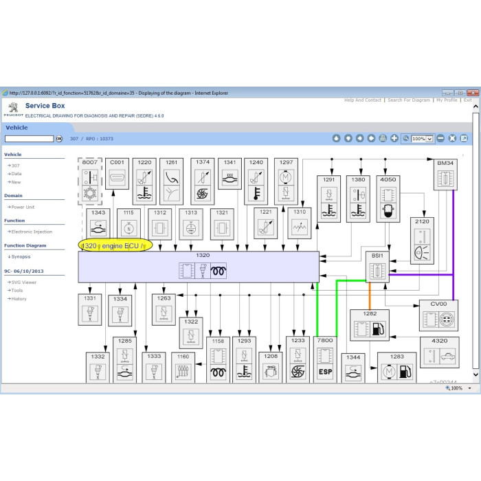Viewport: 481px width, 481px height.
Task: Open Help And Contact link
Action: 363,100
